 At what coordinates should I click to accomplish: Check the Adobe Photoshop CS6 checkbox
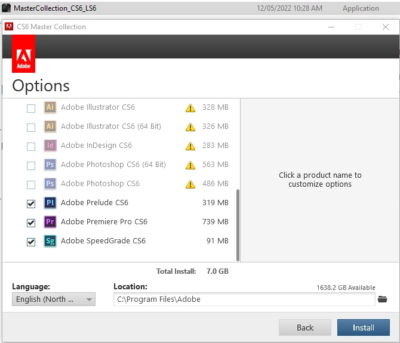tap(31, 185)
